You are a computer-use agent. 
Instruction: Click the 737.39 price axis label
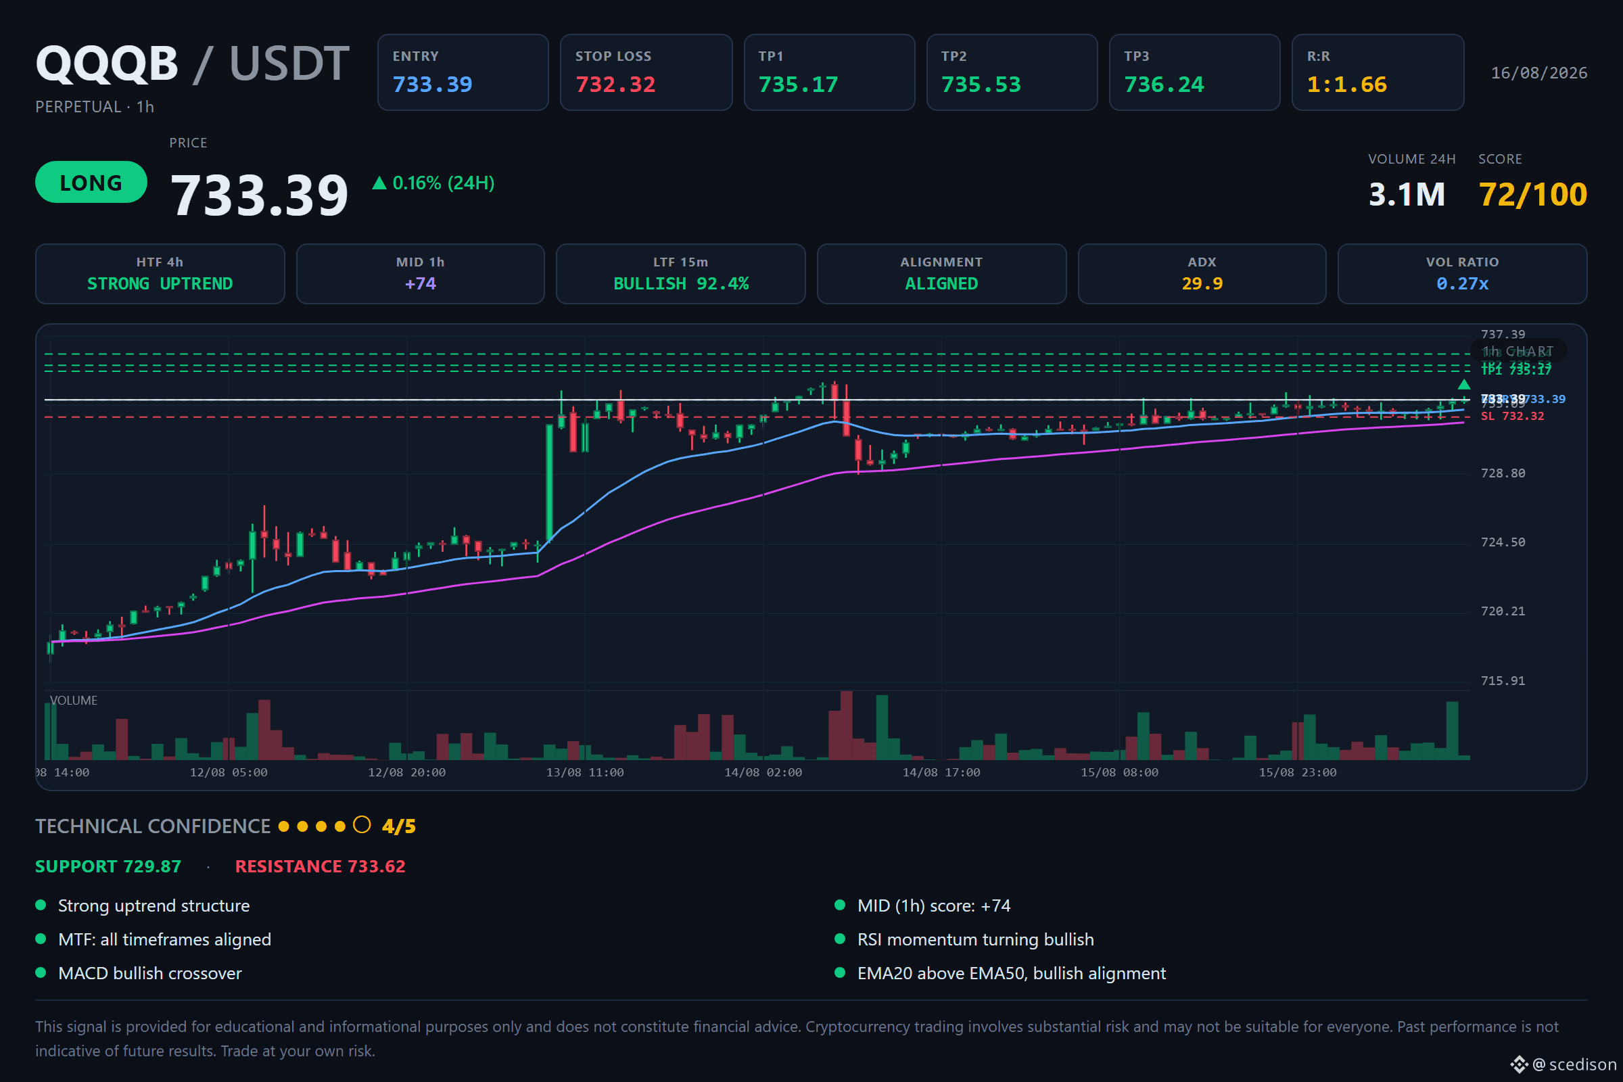(1503, 335)
